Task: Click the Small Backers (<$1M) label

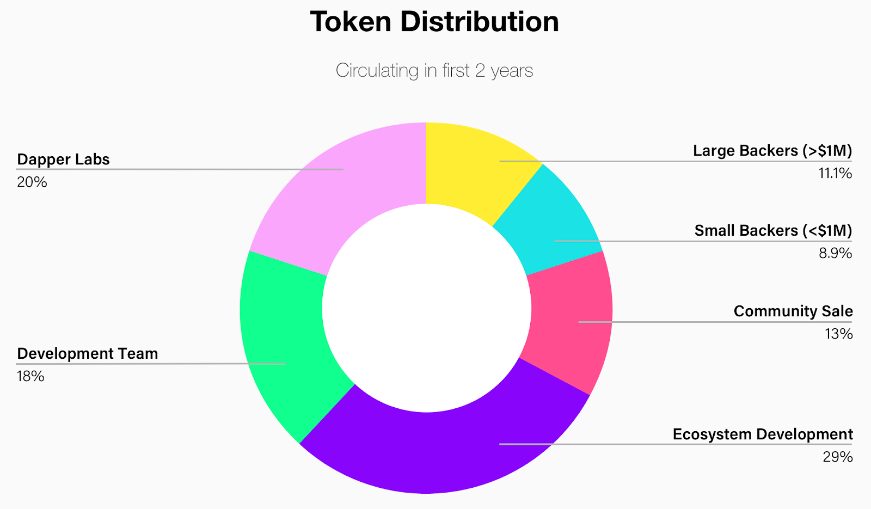Action: (x=773, y=231)
